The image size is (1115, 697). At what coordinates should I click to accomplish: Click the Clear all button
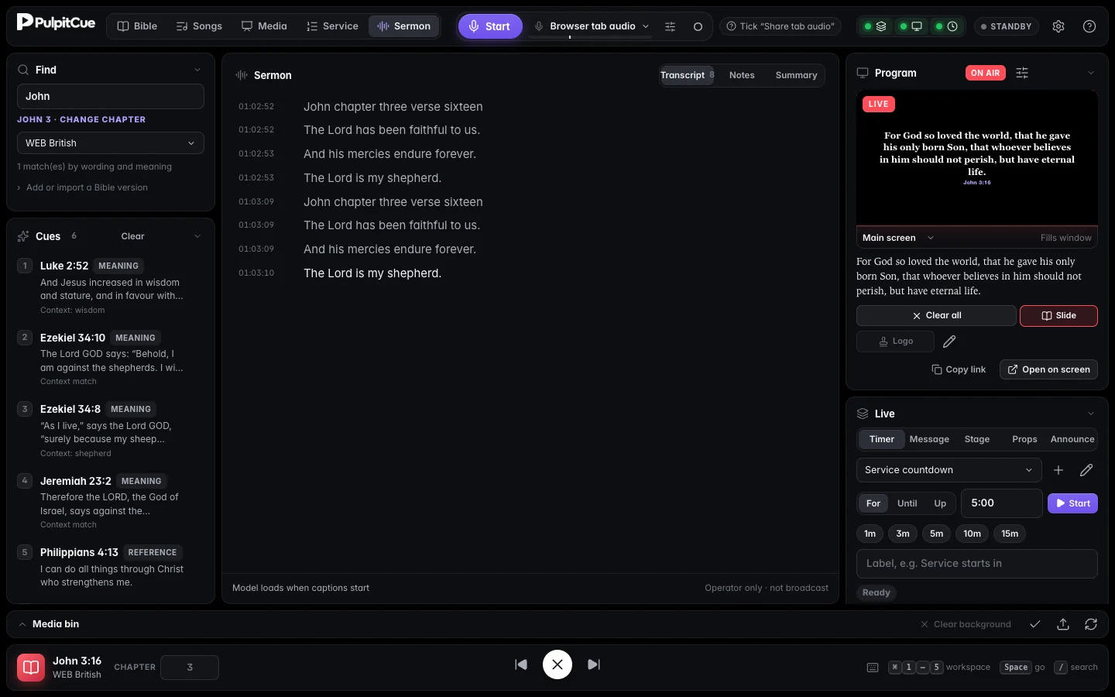click(936, 316)
